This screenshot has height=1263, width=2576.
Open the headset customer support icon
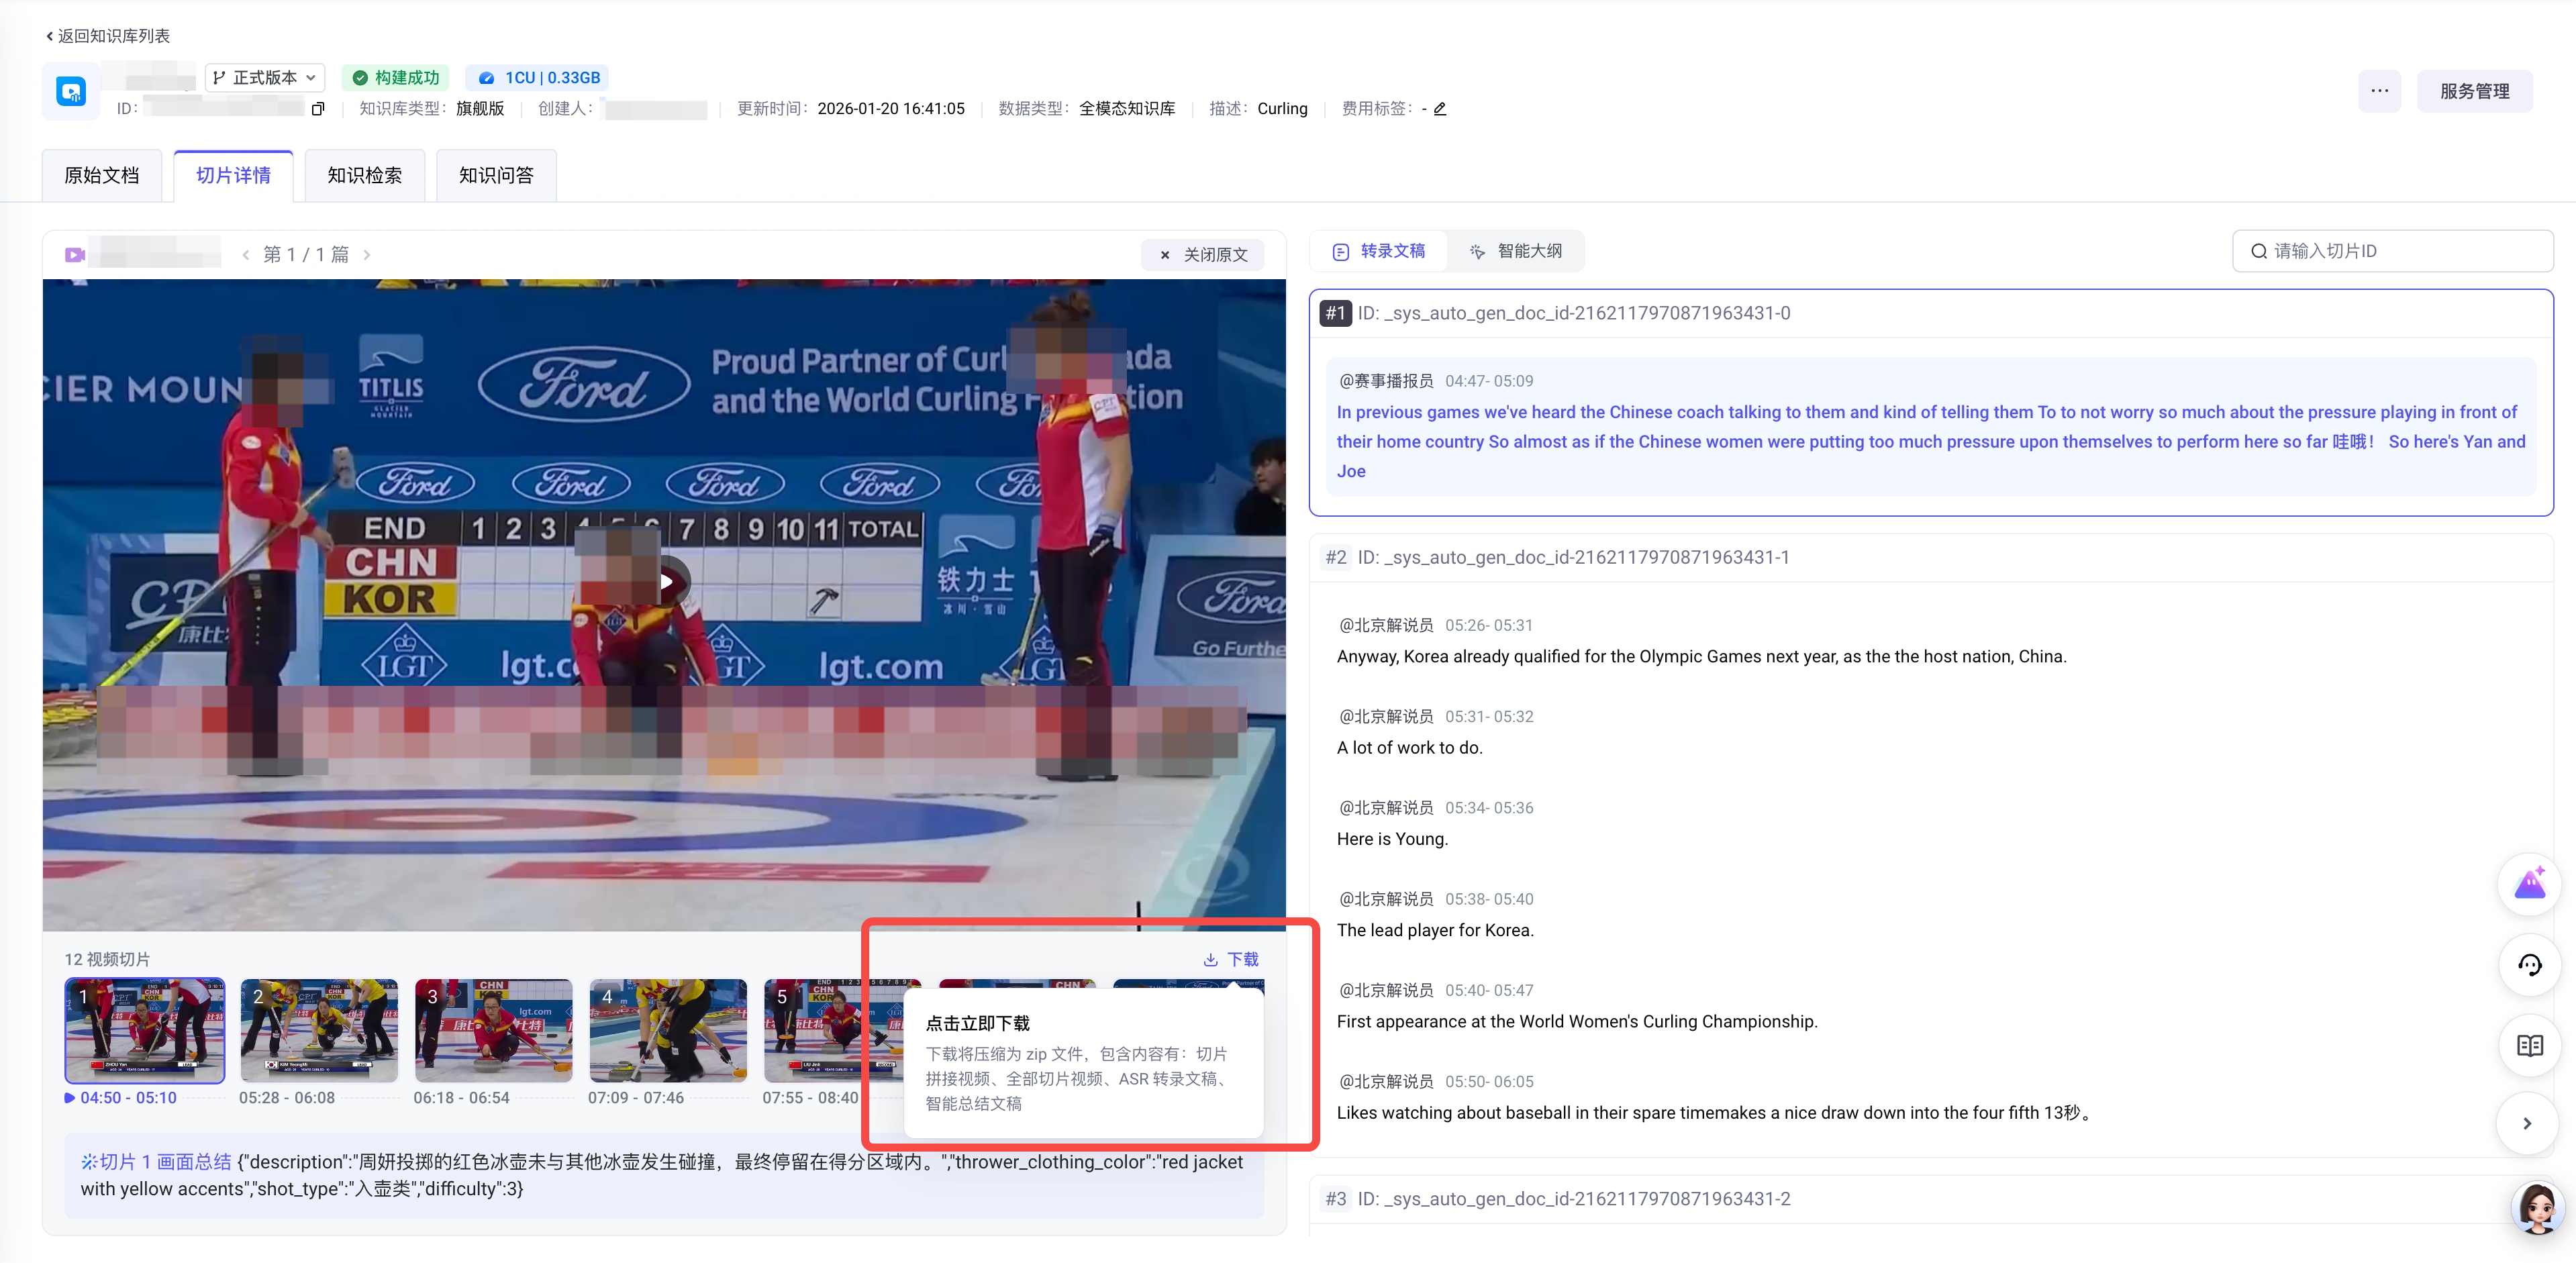click(x=2529, y=965)
